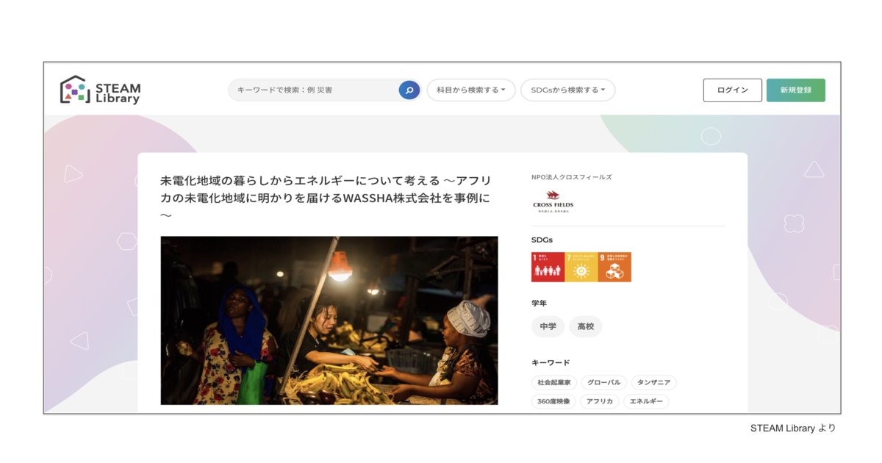Click the ログイン button

pos(733,90)
